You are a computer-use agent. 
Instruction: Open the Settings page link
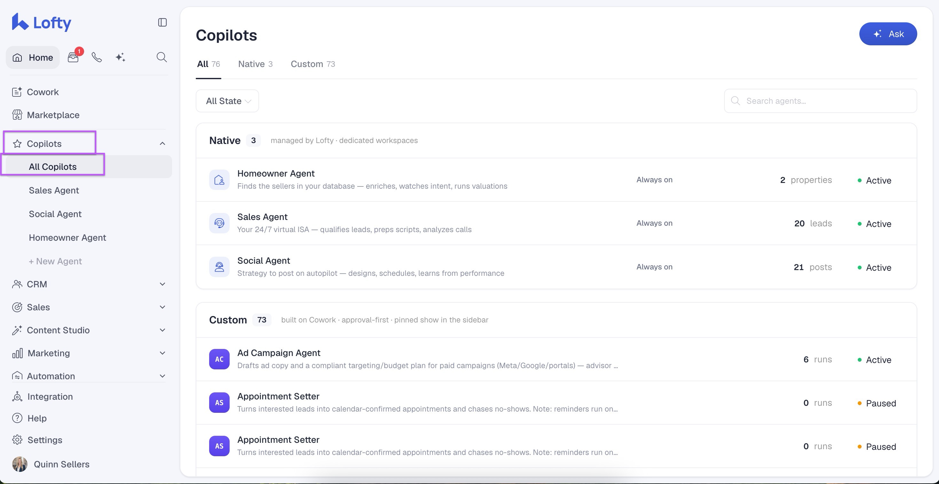(x=45, y=440)
